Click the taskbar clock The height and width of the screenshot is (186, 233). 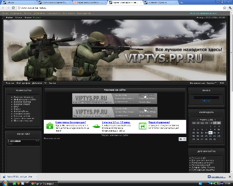[x=227, y=184]
